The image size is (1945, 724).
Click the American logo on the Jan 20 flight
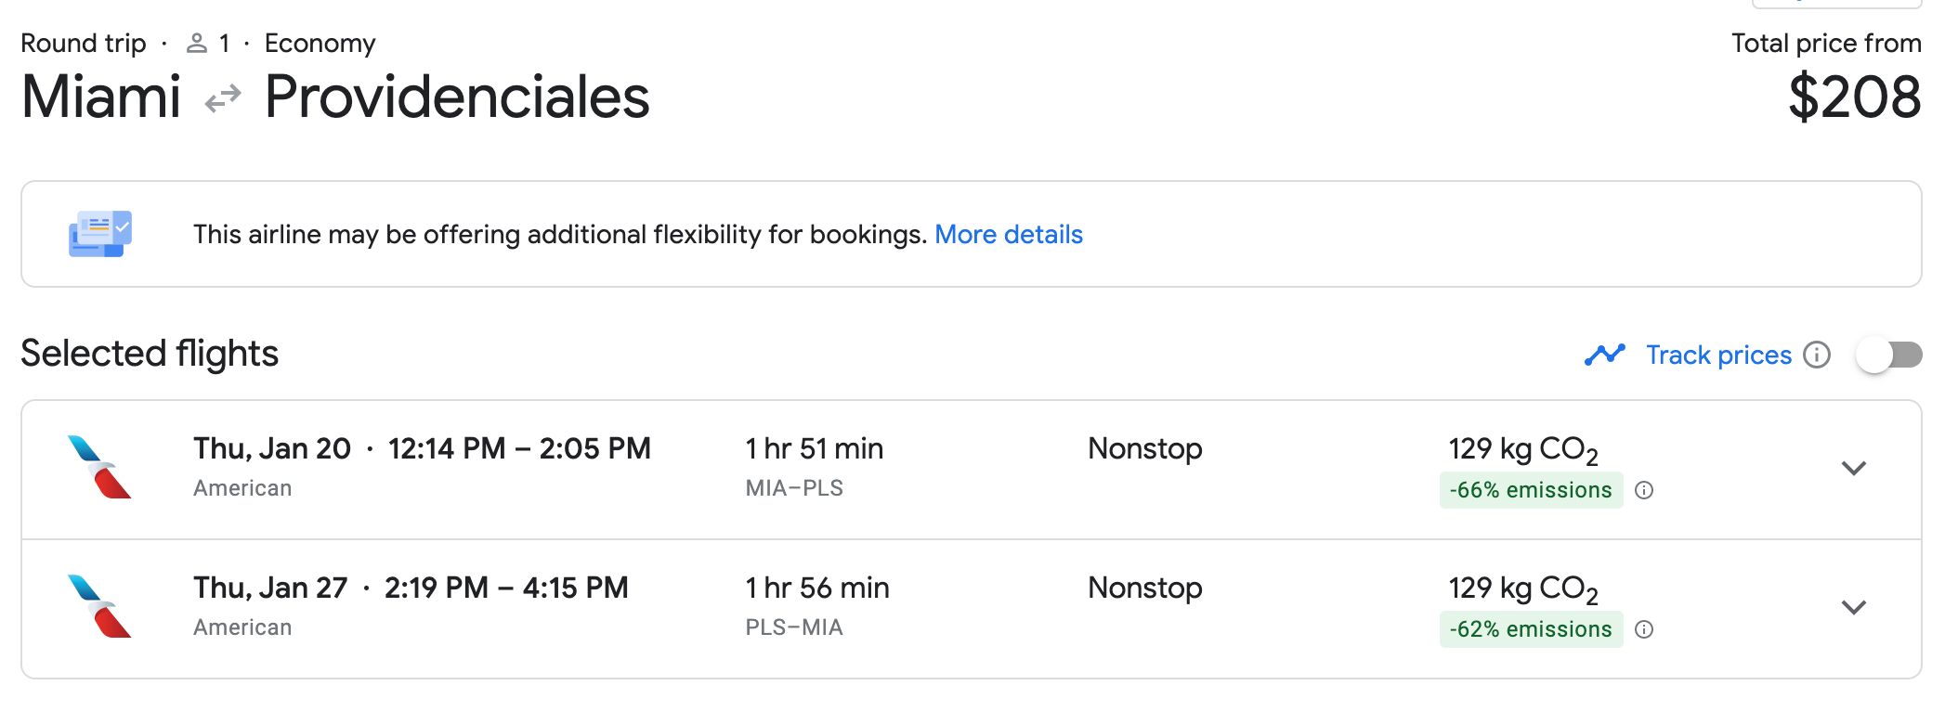click(x=100, y=467)
